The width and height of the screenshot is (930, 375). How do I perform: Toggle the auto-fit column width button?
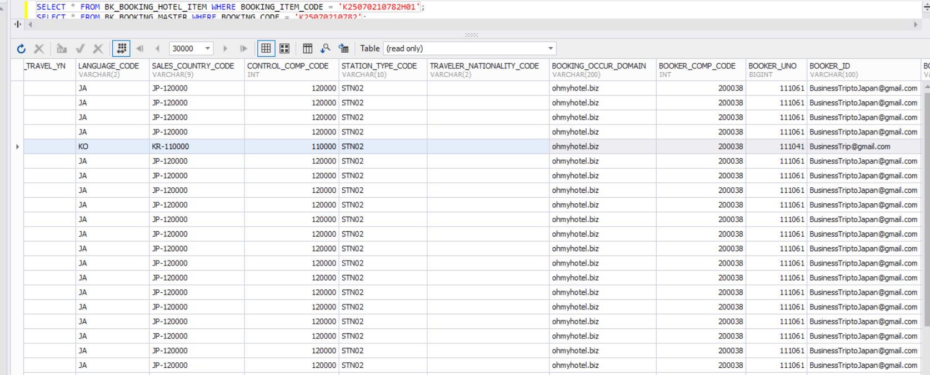(121, 49)
